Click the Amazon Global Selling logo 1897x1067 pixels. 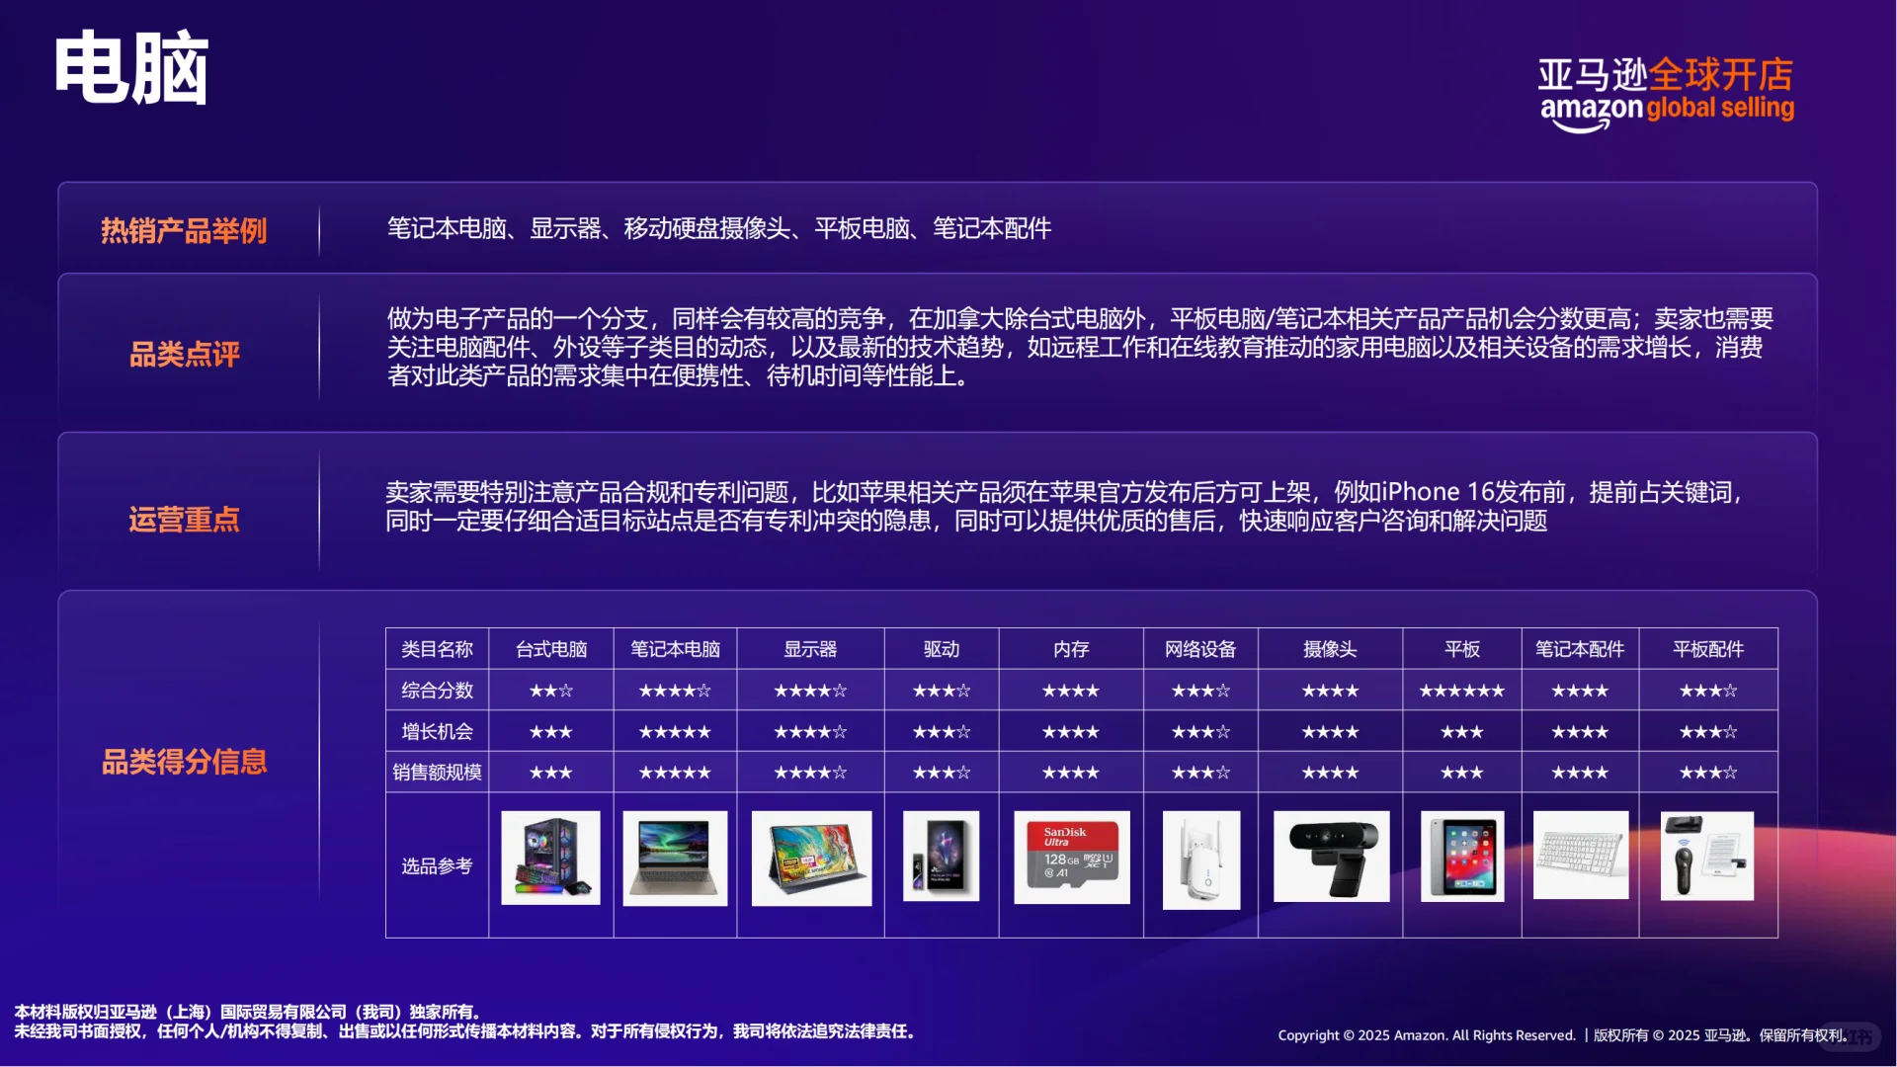[1666, 91]
